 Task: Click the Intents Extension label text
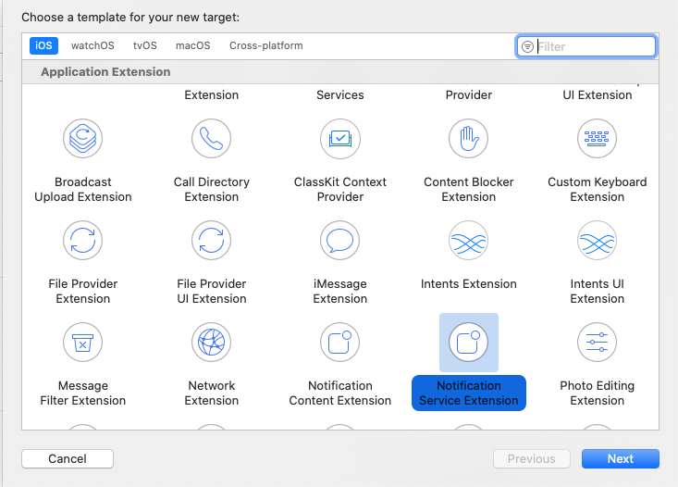pyautogui.click(x=469, y=284)
